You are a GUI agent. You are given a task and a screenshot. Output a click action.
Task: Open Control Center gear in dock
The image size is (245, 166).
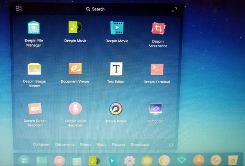[x=129, y=161]
